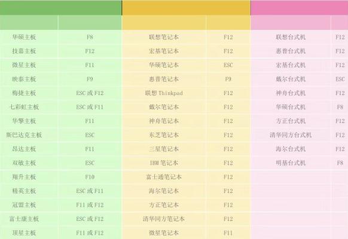The width and height of the screenshot is (348, 239).
Task: Select the 微星笔记本 F11 hotkey cell
Action: coord(228,233)
